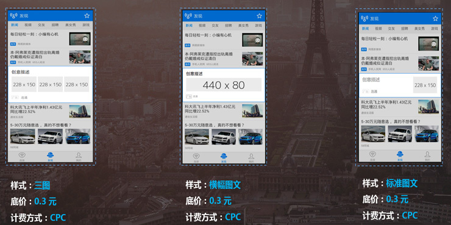451x225 pixels.
Task: Open the 我的 profile icon in the three-image ad phone
Action: (x=79, y=155)
